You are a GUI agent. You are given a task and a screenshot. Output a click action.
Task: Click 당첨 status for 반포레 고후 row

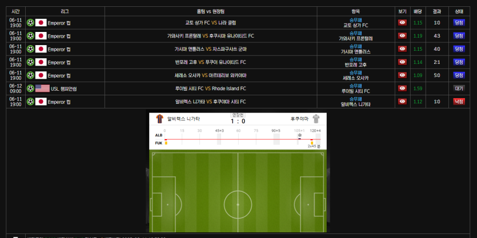(459, 62)
